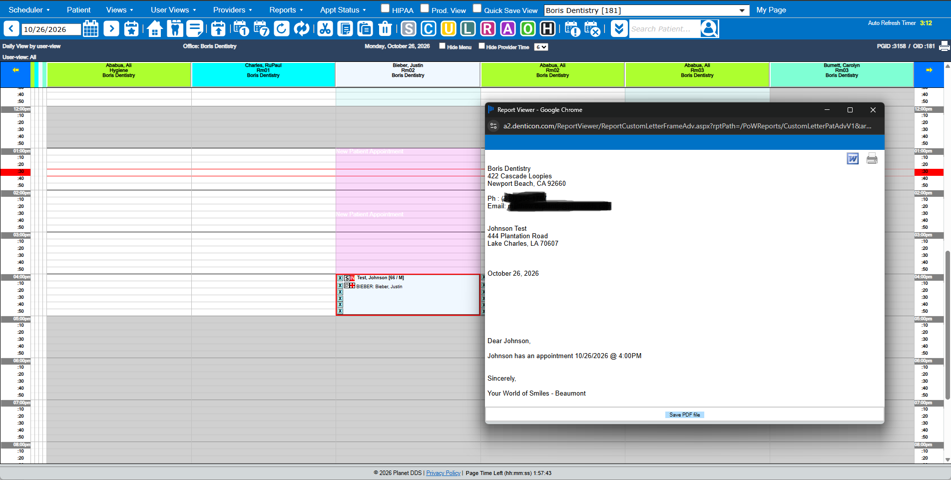Open the User Views dropdown menu

pyautogui.click(x=173, y=10)
